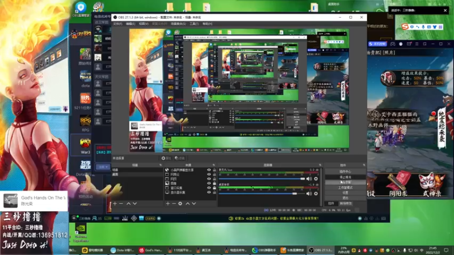The image size is (454, 255).
Task: Switch to the 控件 tab in the controls dock
Action: (331, 203)
